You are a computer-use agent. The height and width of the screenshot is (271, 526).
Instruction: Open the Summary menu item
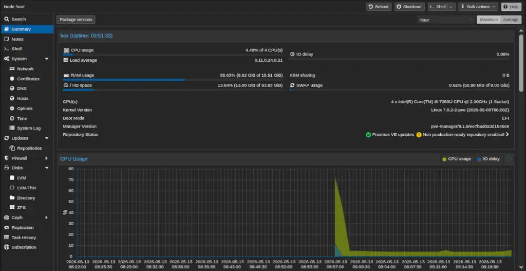pos(27,29)
